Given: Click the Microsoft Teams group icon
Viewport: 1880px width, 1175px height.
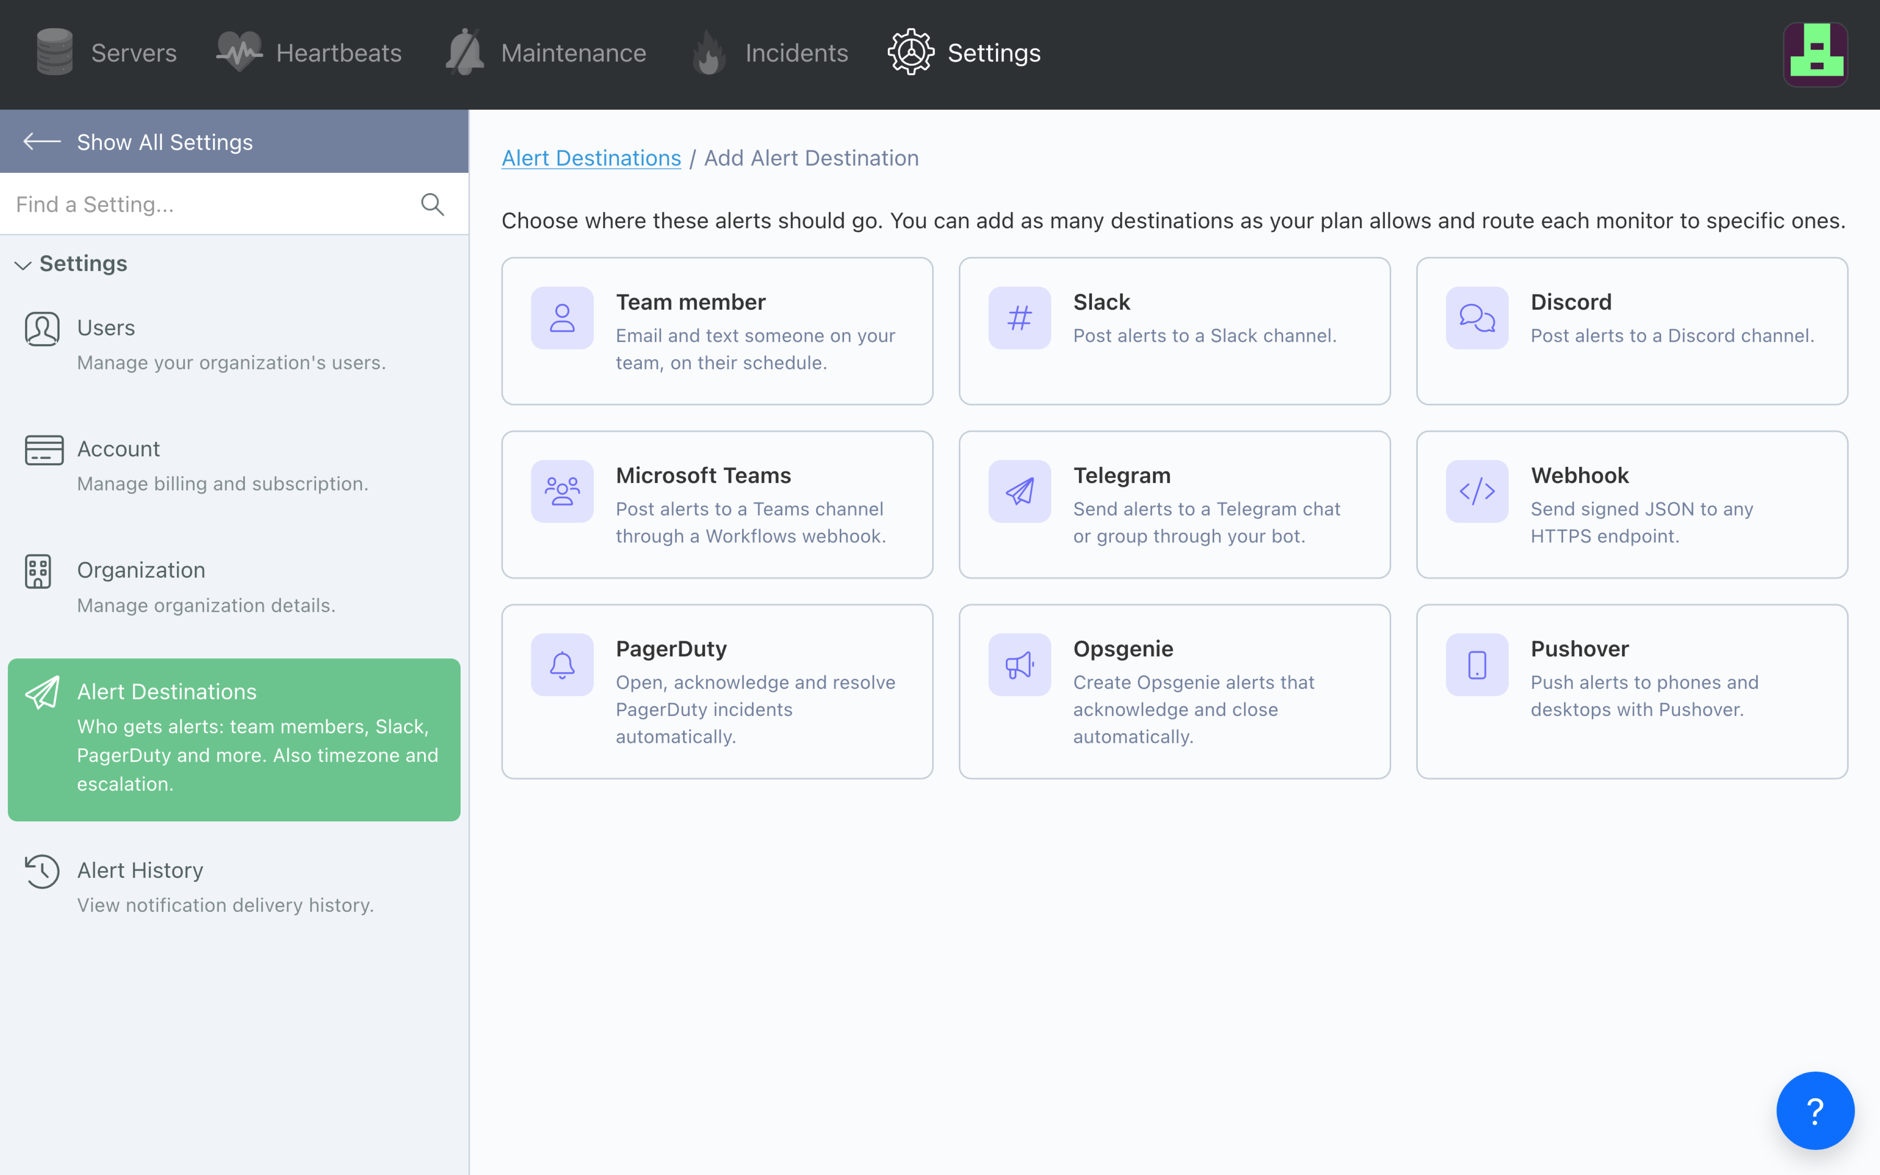Looking at the screenshot, I should (562, 491).
